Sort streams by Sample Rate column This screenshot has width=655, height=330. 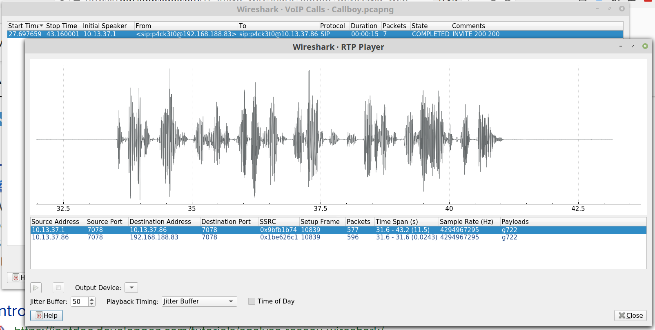tap(470, 221)
